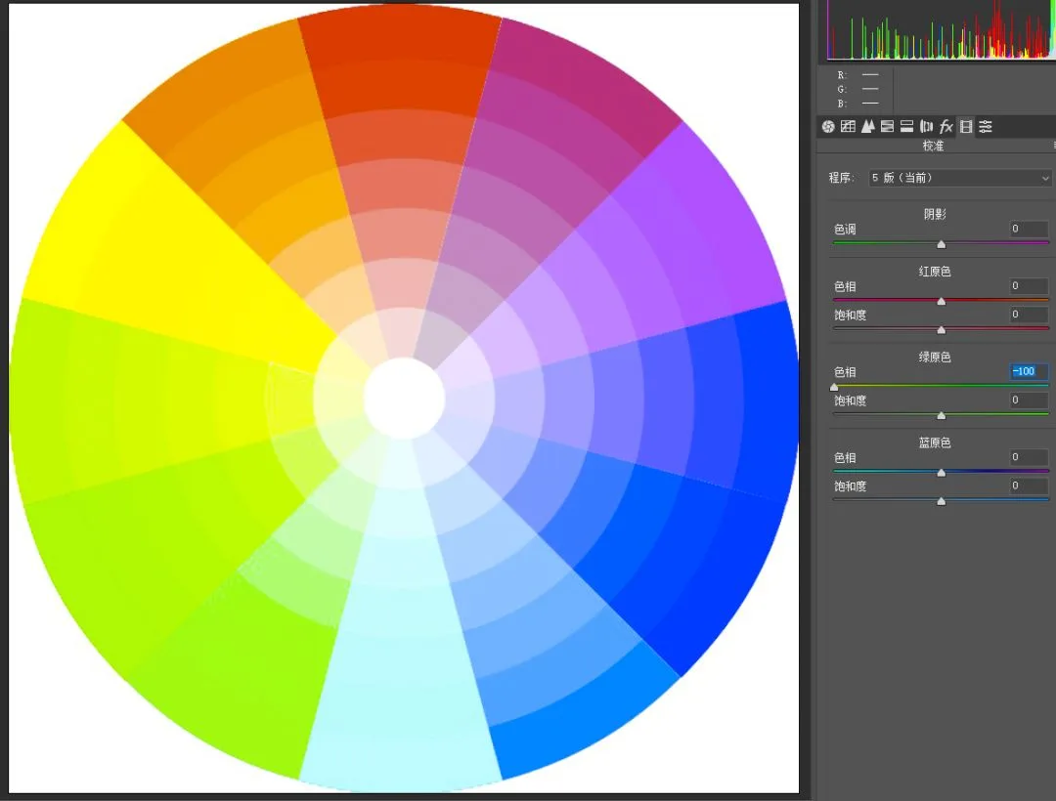Image resolution: width=1056 pixels, height=801 pixels.
Task: Open the fx Effects panel icon
Action: (x=946, y=126)
